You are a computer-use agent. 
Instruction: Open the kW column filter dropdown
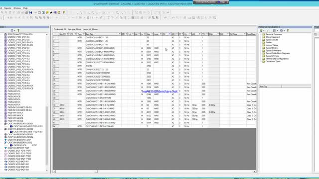[x=199, y=34]
